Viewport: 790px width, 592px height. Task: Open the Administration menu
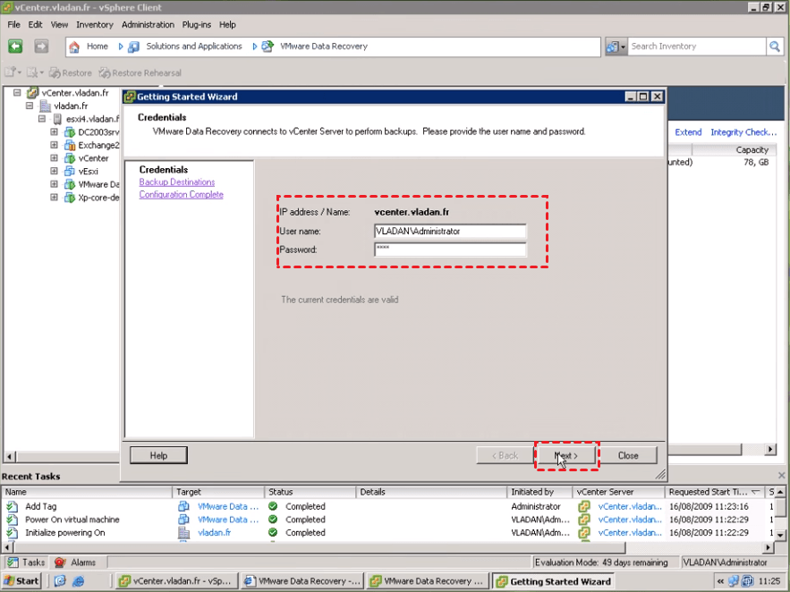coord(148,25)
